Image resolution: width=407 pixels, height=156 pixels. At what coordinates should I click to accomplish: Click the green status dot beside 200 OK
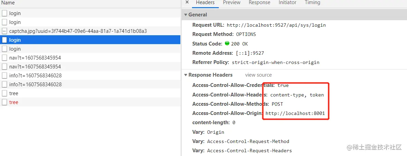point(227,43)
